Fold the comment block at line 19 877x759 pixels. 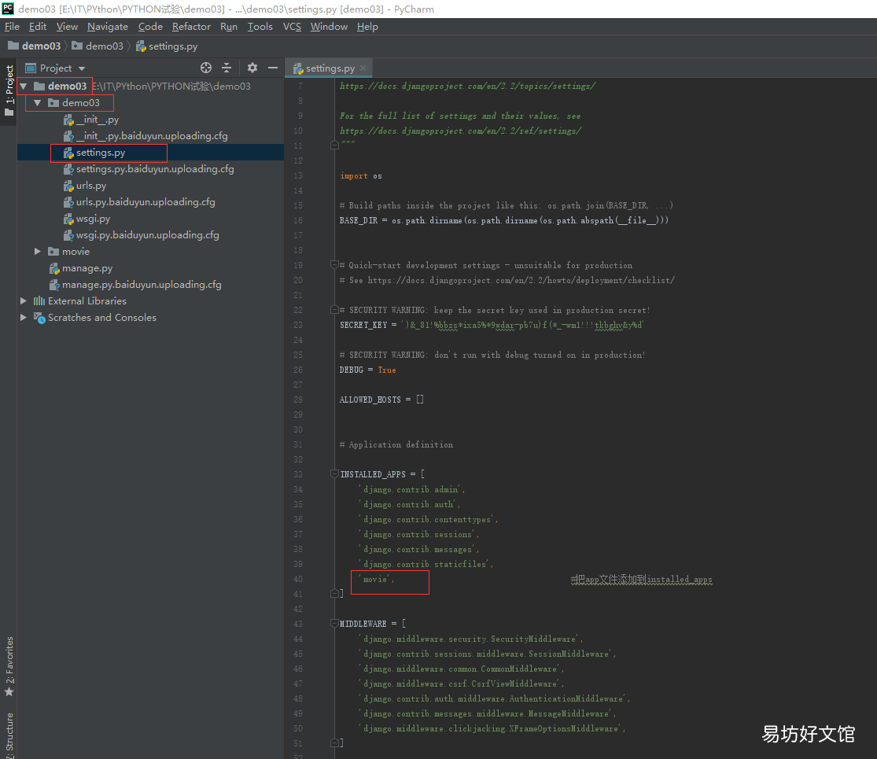pyautogui.click(x=334, y=264)
